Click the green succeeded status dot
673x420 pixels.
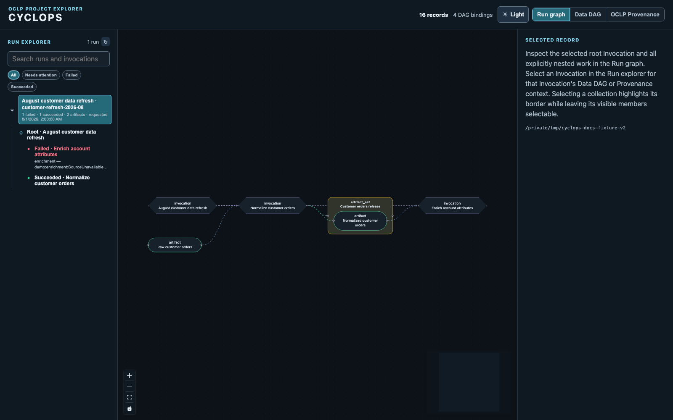point(29,178)
